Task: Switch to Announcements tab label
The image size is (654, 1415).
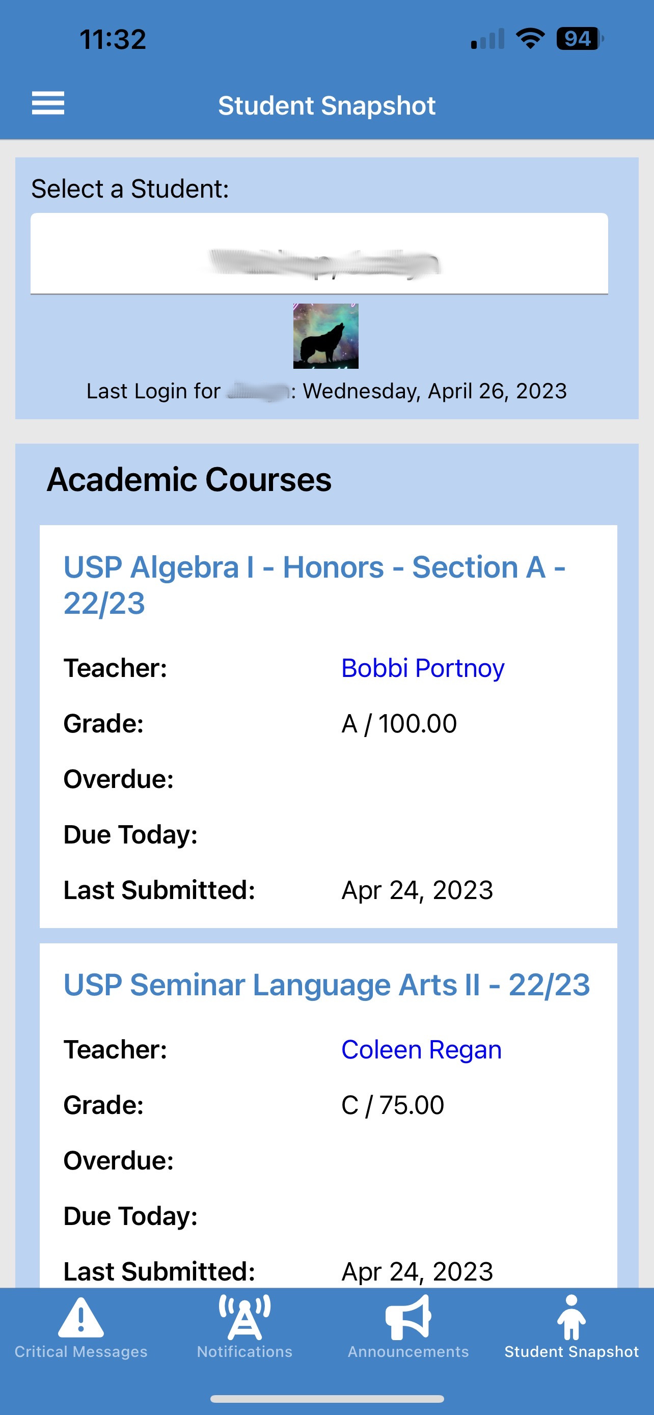Action: 408,1352
